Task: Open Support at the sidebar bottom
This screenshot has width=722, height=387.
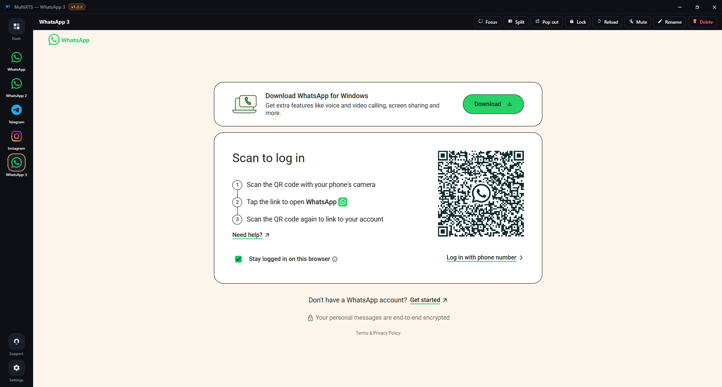Action: pos(17,341)
